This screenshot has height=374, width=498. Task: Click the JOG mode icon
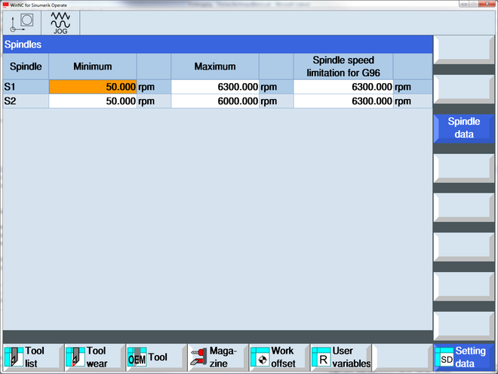(x=60, y=23)
